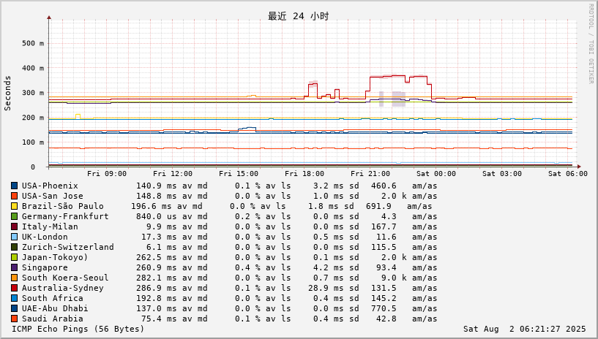The image size is (598, 339).
Task: Select the Italy-Milan legend label
Action: point(50,226)
